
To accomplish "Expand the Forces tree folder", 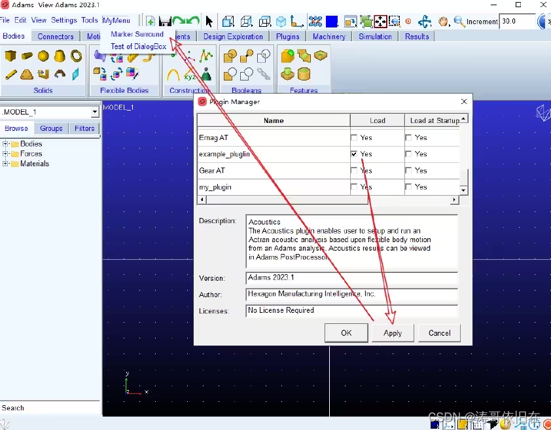I will pos(5,154).
